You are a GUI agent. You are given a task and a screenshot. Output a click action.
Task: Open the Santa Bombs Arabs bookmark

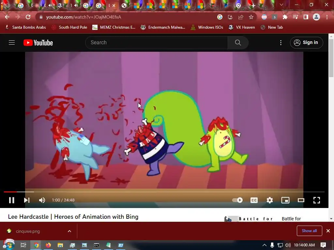(25, 27)
